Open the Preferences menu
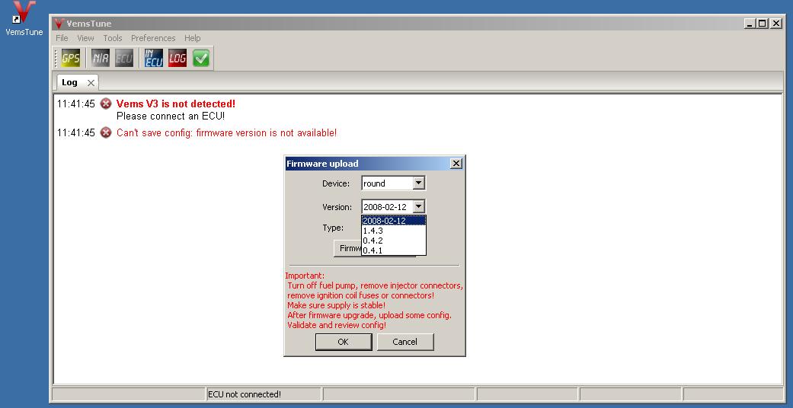The image size is (793, 408). click(x=153, y=38)
